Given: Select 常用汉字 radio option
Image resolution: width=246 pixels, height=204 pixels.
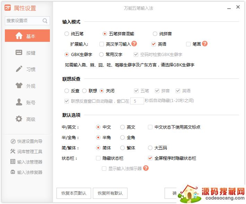Looking at the screenshot, I should click(102, 55).
